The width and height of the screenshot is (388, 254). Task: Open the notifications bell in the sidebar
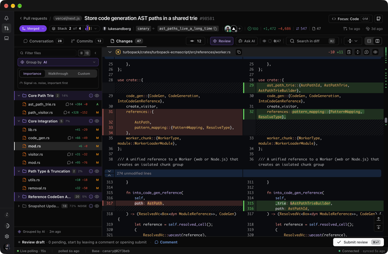6,18
